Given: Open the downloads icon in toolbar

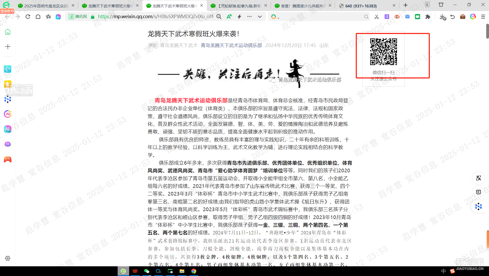Looking at the screenshot, I should tap(443, 17).
